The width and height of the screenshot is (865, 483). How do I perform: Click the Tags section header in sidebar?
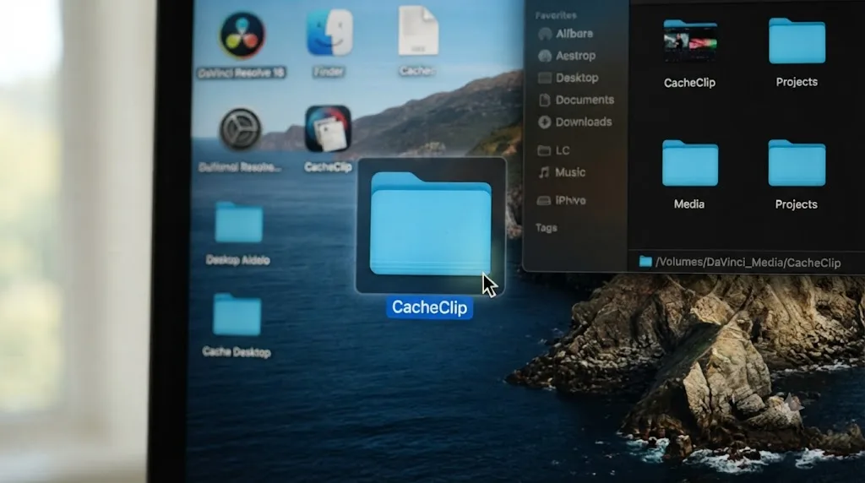(547, 228)
